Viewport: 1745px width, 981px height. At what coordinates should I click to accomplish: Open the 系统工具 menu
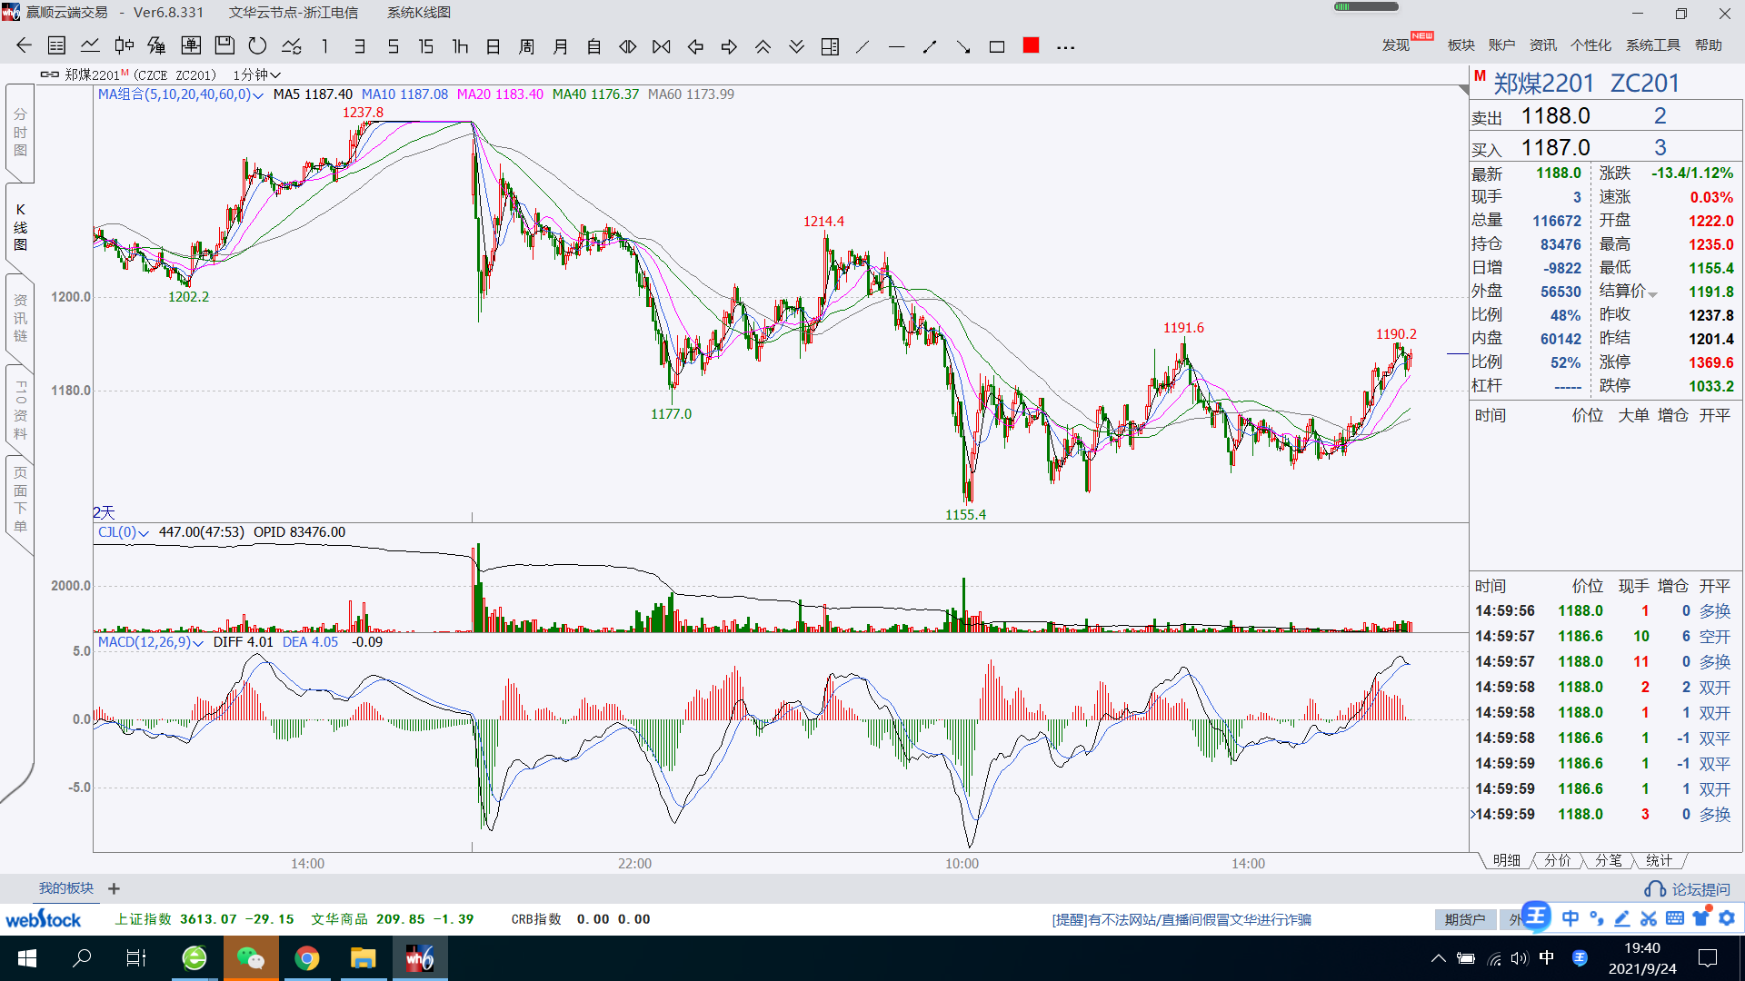[1652, 45]
